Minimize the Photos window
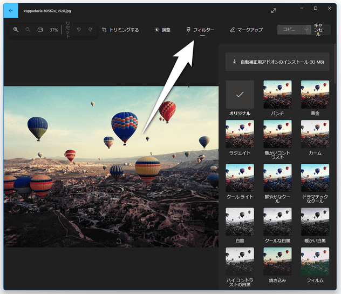This screenshot has width=341, height=294. pos(302,8)
